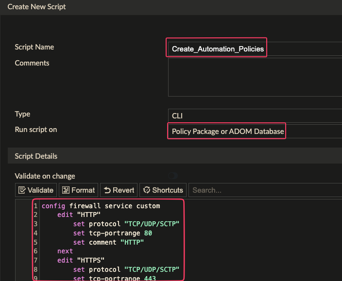Click line number 6 in the gutter
This screenshot has width=342, height=281.
(35, 251)
